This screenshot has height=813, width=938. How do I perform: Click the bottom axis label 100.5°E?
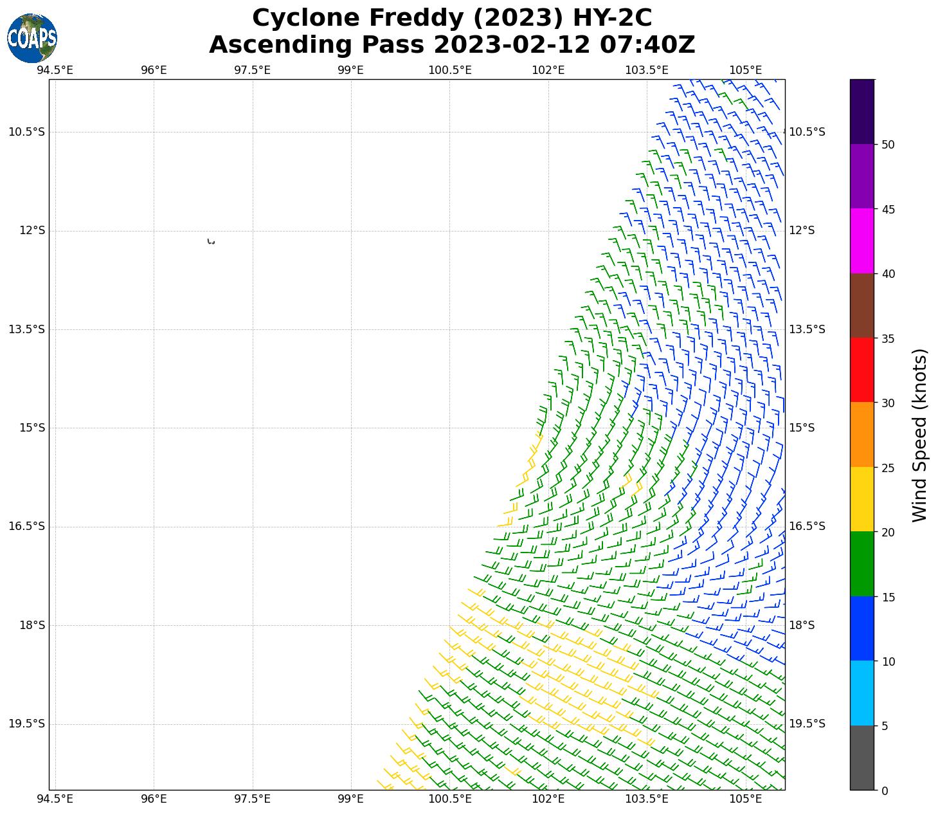449,799
